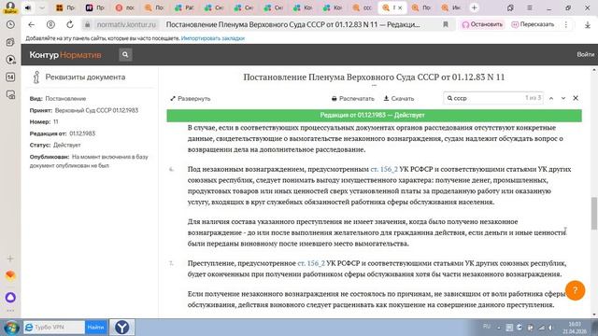The width and height of the screenshot is (598, 336).
Task: Switch to the 'ссс' browser tab
Action: tap(363, 7)
